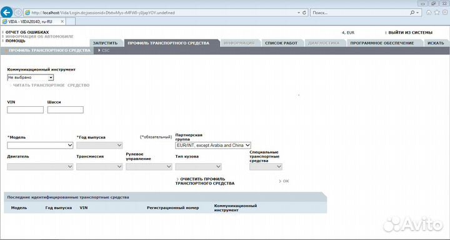
Task: Open Коммуникационный инструмент dropdown
Action: [31, 77]
